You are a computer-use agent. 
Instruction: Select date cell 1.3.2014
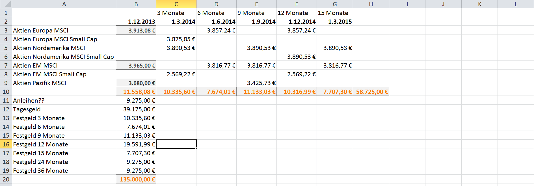[x=176, y=21]
